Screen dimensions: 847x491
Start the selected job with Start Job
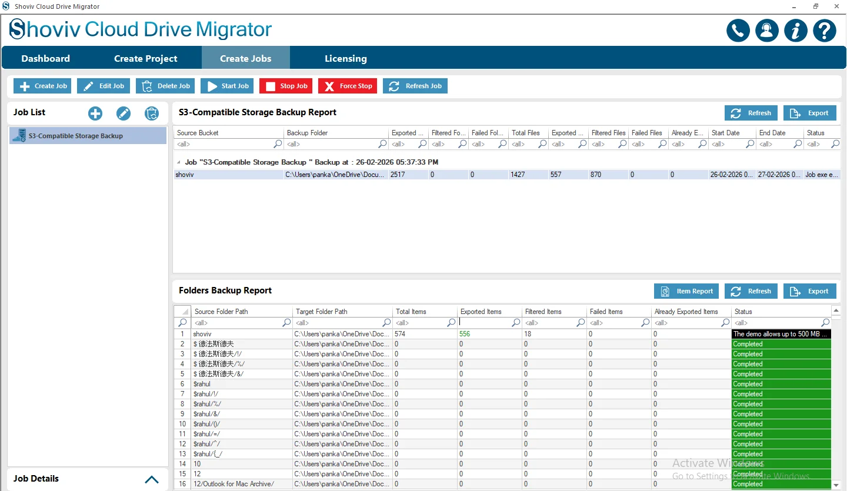click(227, 86)
